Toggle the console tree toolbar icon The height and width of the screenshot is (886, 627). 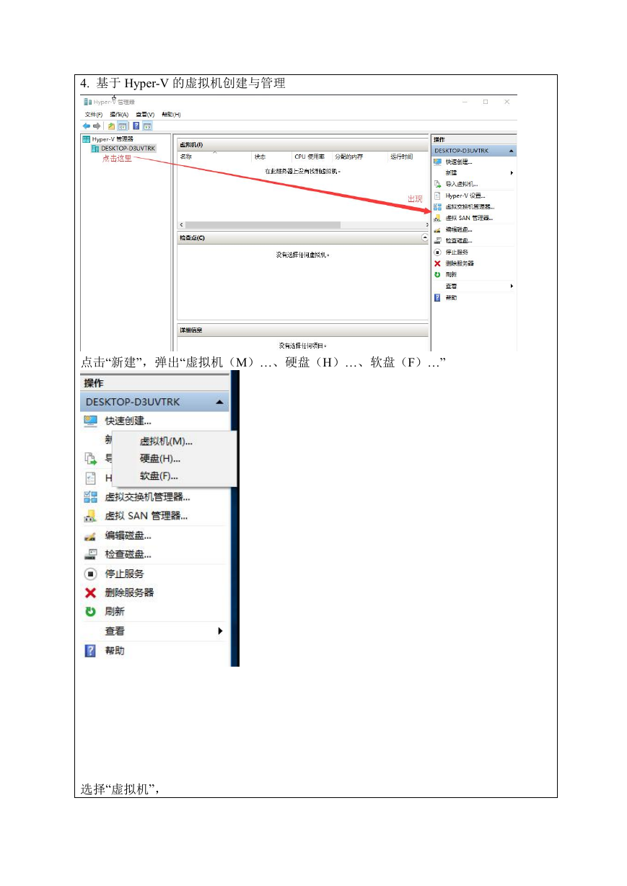[x=123, y=126]
